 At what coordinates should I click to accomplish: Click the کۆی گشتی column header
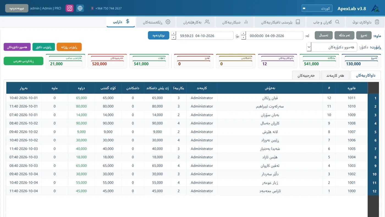[x=108, y=88]
